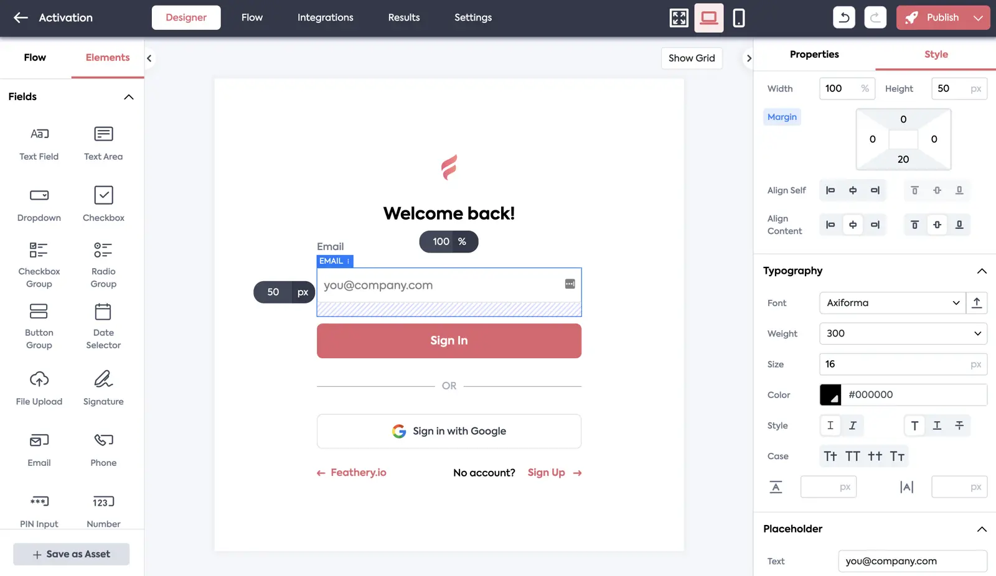Collapse the Fields section
996x576 pixels.
click(x=129, y=97)
